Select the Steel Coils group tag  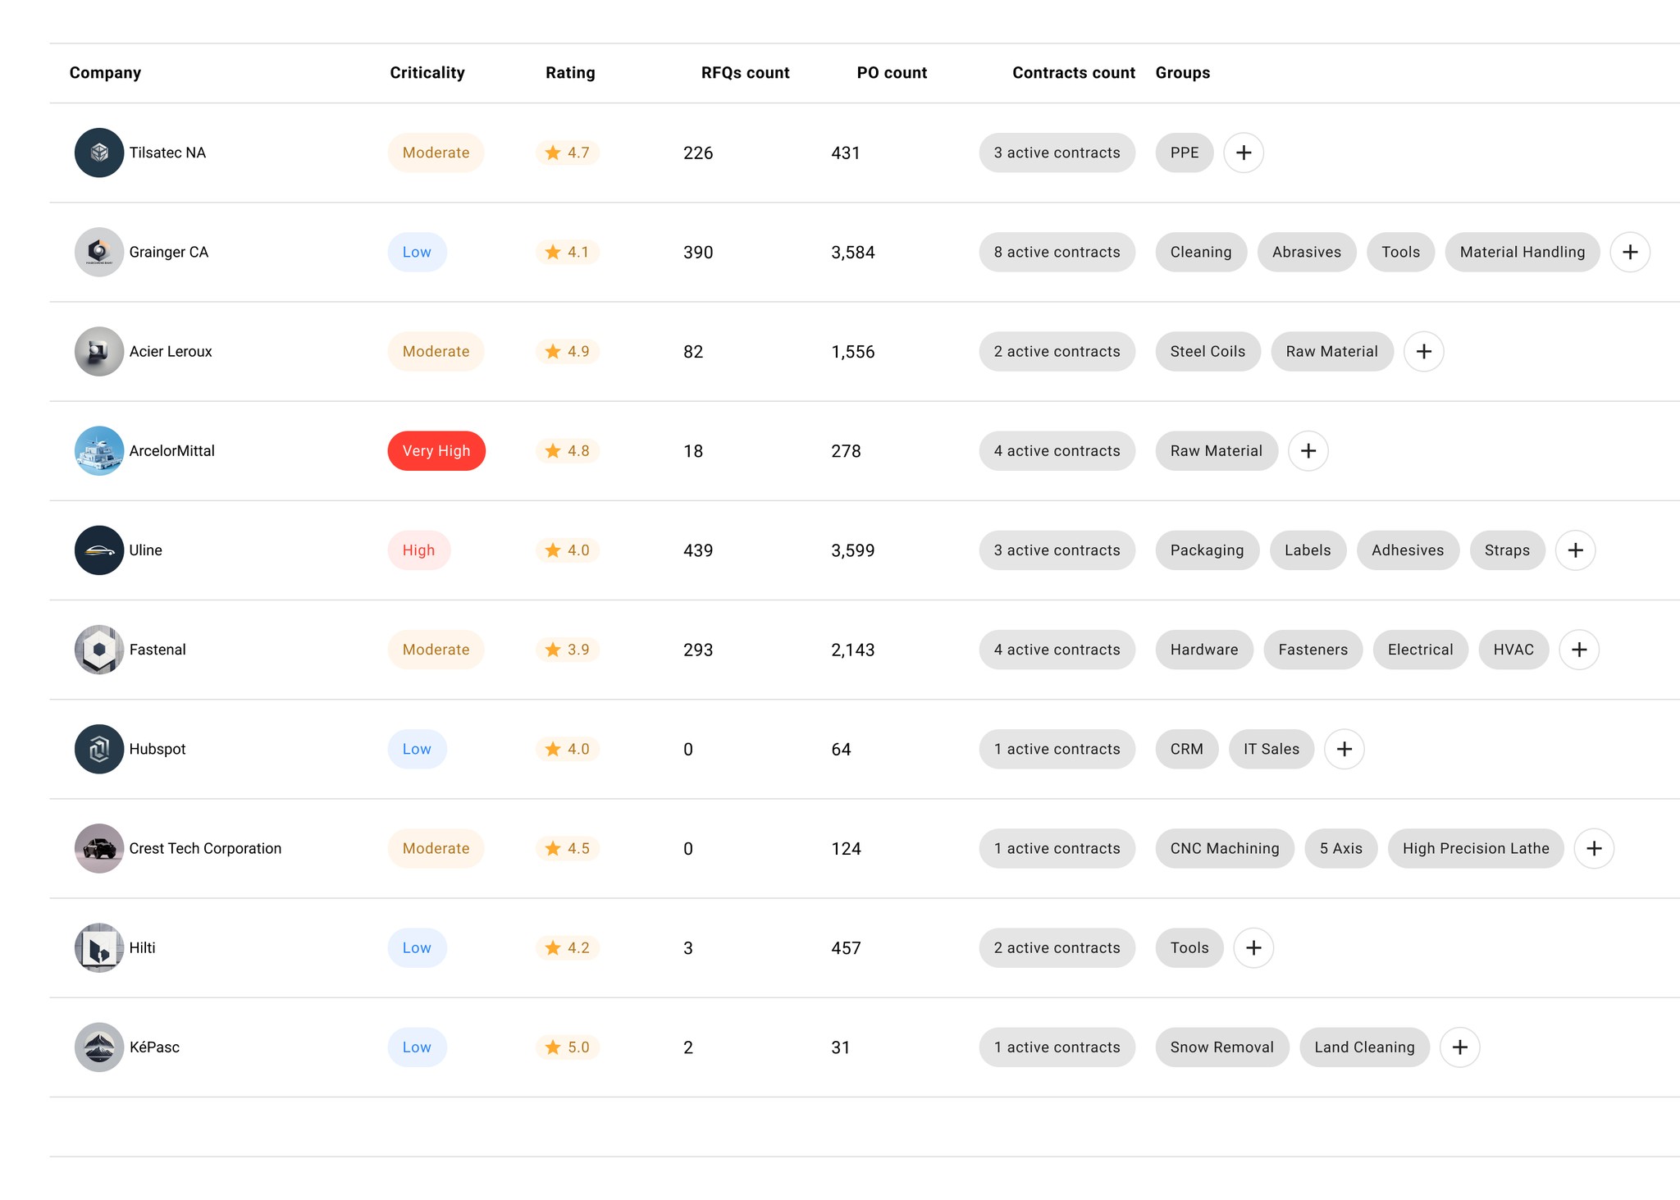pyautogui.click(x=1207, y=351)
